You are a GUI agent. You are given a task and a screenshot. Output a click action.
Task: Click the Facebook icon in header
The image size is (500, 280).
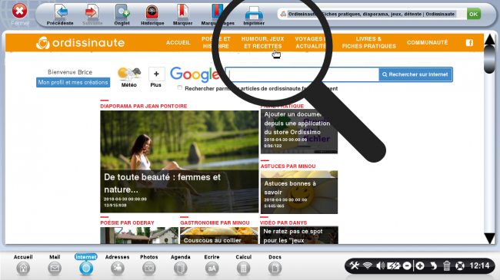[469, 43]
